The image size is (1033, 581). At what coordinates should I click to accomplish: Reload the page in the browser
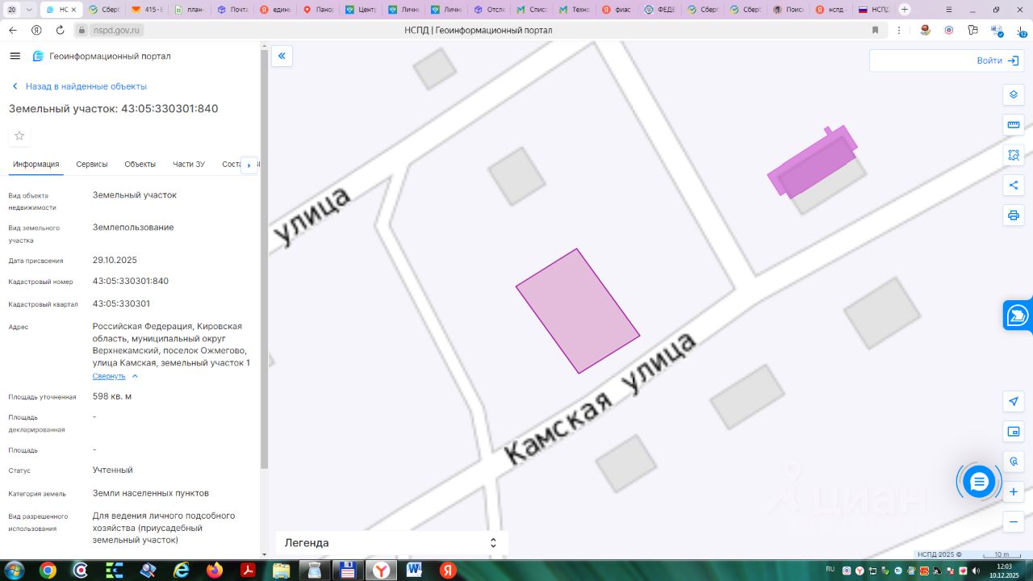pyautogui.click(x=60, y=30)
